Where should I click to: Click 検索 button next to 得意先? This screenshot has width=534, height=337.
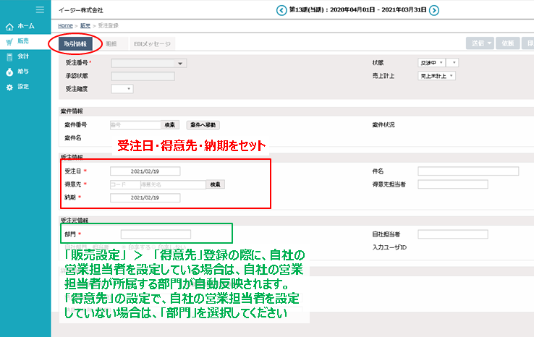coord(216,184)
